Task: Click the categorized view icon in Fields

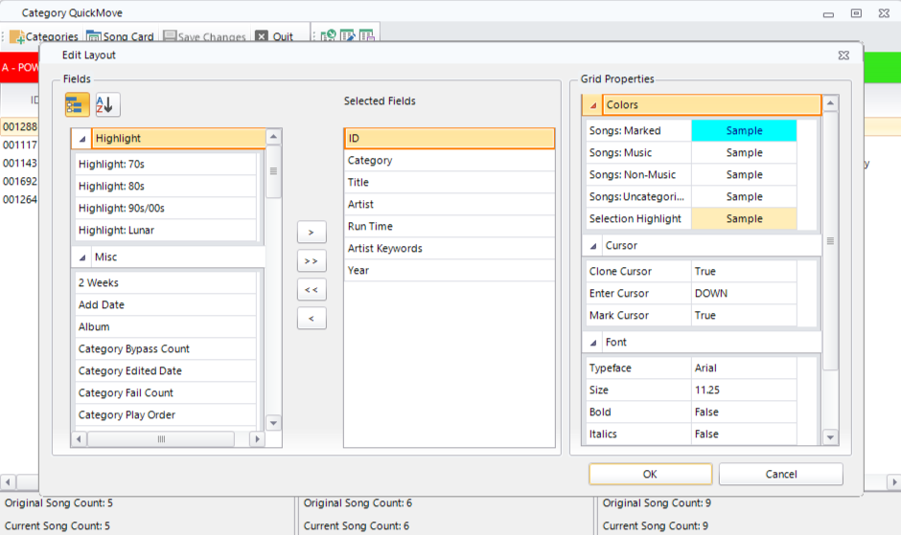Action: coord(78,105)
